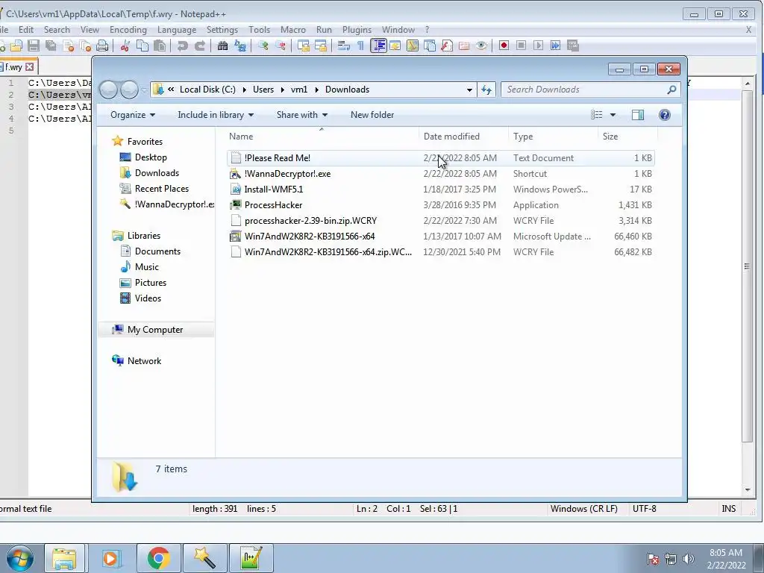The height and width of the screenshot is (573, 764).
Task: Sort by Date modified column header
Action: click(451, 137)
